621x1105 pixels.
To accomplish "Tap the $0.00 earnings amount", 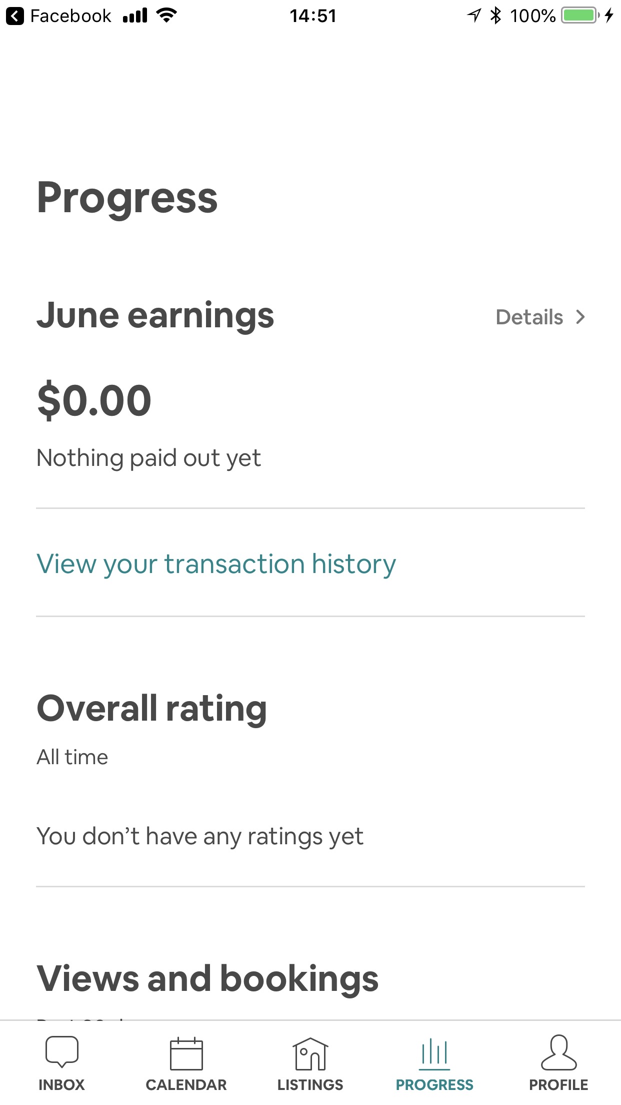I will point(94,400).
